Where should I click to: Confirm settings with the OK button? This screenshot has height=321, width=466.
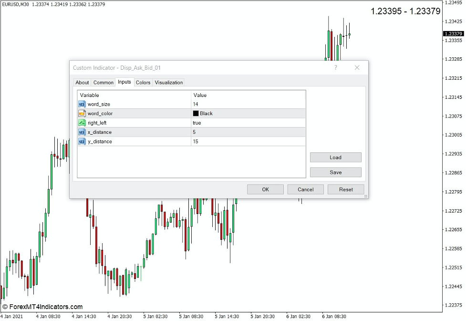point(265,189)
